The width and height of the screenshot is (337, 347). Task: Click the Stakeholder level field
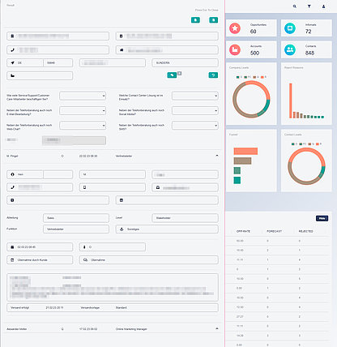pyautogui.click(x=185, y=218)
